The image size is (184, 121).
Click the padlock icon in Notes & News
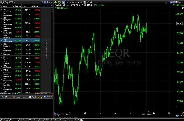pyautogui.click(x=42, y=97)
